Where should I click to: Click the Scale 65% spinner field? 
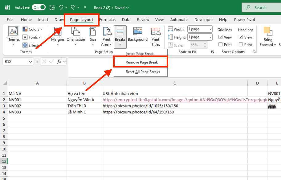[198, 45]
